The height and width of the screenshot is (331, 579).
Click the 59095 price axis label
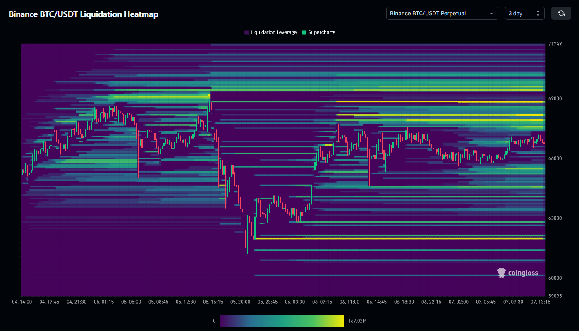(x=555, y=296)
